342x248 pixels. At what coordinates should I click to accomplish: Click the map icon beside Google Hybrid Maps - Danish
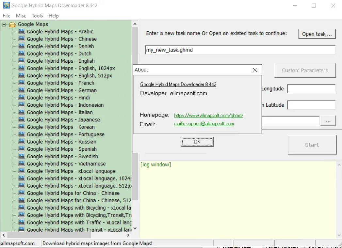pyautogui.click(x=22, y=46)
